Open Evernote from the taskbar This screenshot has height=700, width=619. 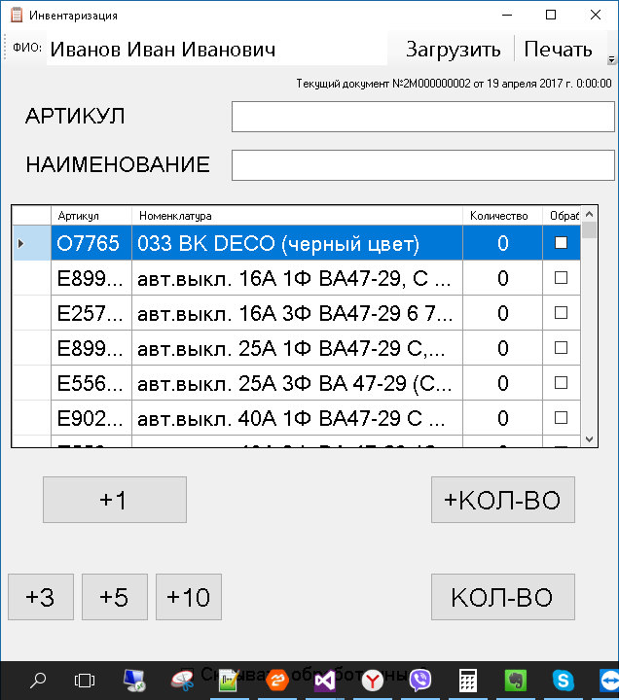516,681
